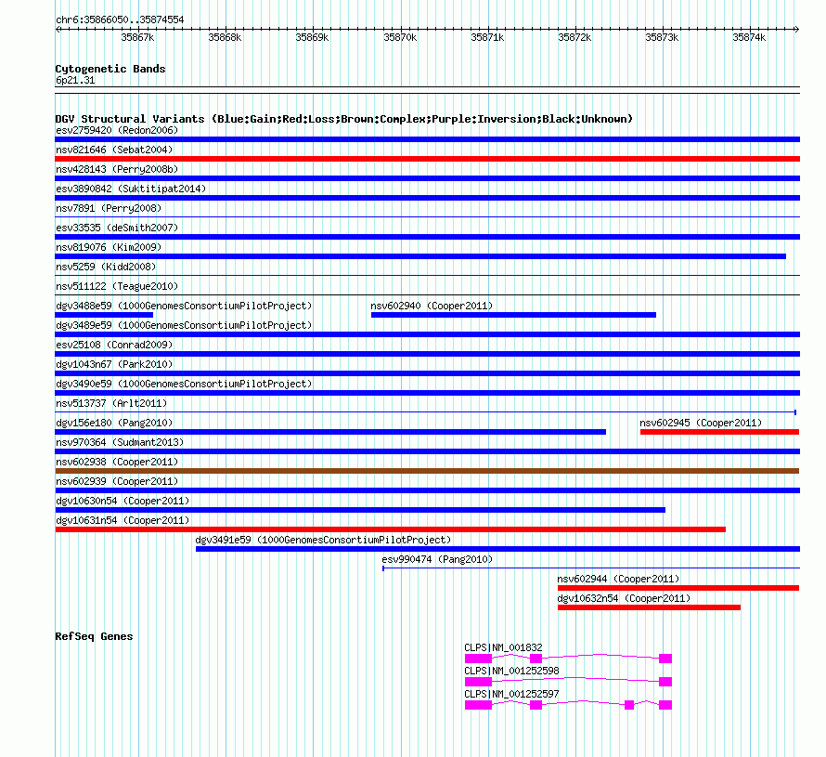Screen dimensions: 826x757
Task: Click the red nsv602944 loss bar
Action: (x=678, y=588)
